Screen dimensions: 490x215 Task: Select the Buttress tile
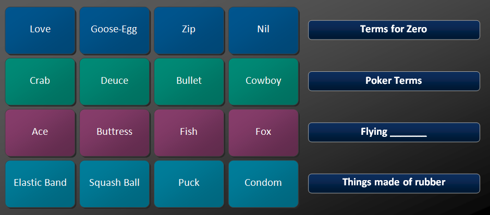[114, 132]
